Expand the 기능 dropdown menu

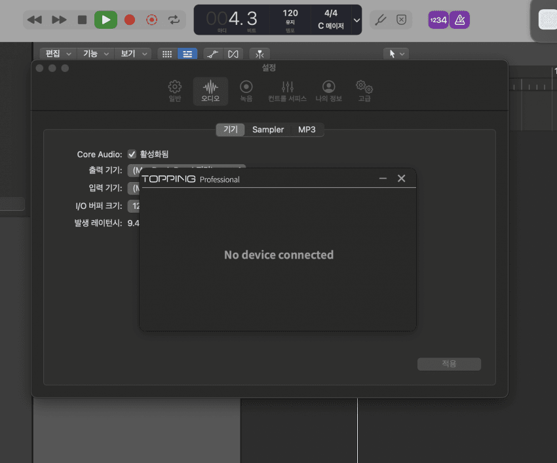(96, 54)
